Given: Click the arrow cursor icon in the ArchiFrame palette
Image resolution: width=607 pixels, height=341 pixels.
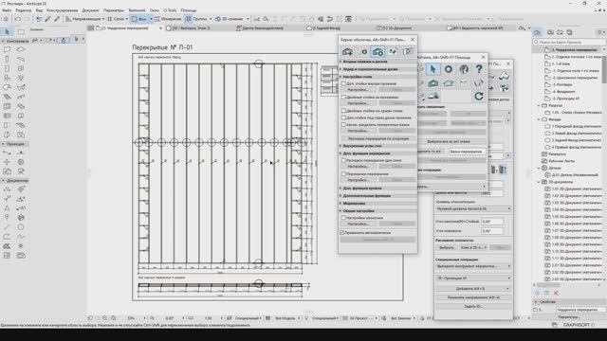Looking at the screenshot, I should (432, 69).
